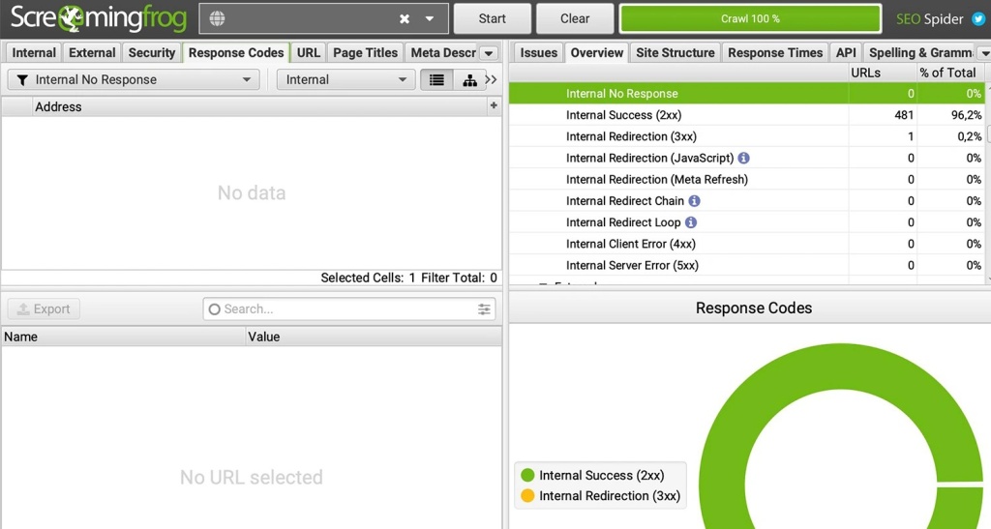Switch to list view icon
This screenshot has width=991, height=529.
click(x=436, y=80)
